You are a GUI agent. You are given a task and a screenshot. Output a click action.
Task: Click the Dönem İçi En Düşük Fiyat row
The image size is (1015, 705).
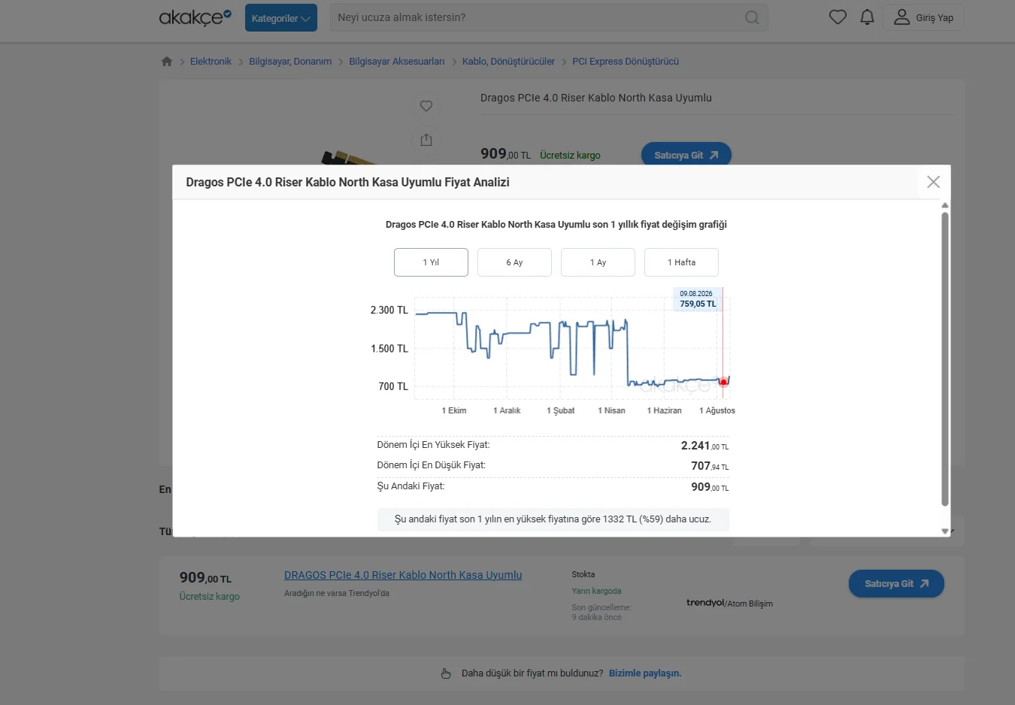point(553,466)
